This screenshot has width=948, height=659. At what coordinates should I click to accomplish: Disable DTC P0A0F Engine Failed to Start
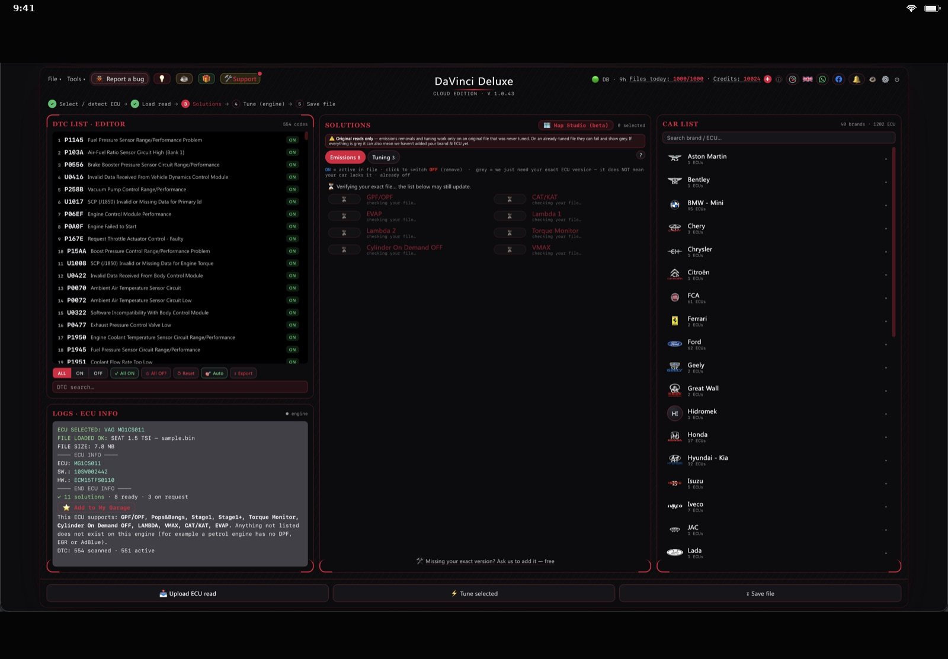(292, 226)
